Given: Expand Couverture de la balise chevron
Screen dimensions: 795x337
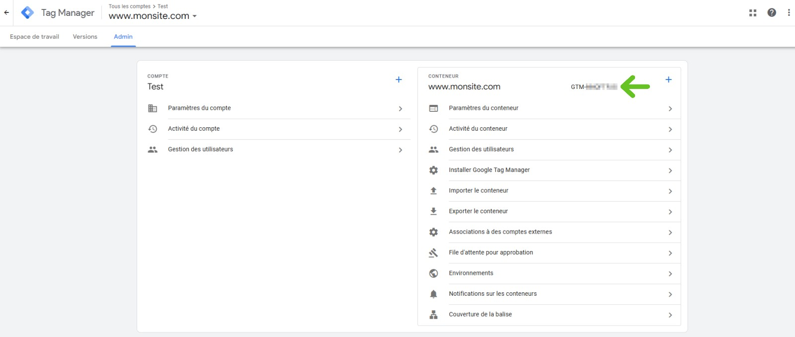Looking at the screenshot, I should [x=670, y=315].
